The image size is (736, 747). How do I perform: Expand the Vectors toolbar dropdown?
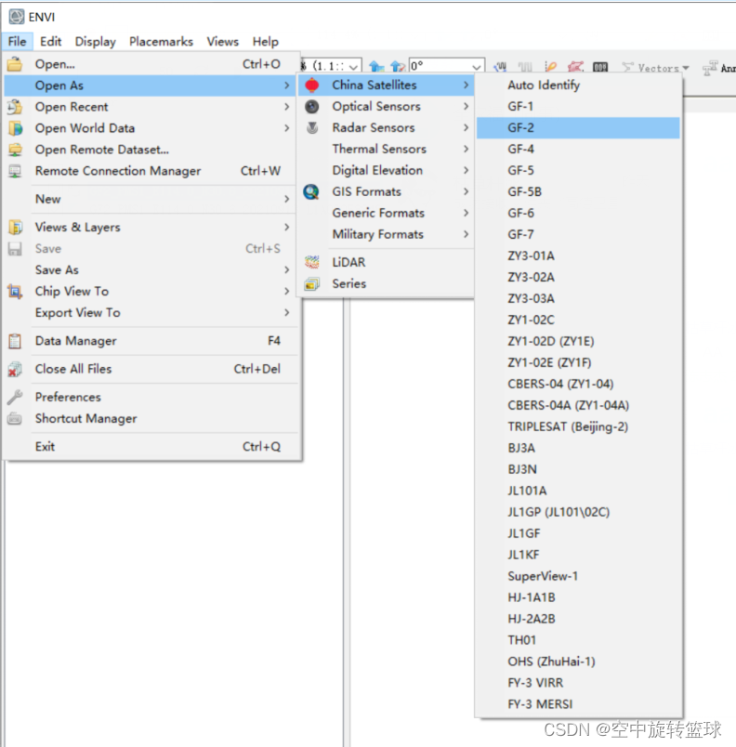pos(686,68)
